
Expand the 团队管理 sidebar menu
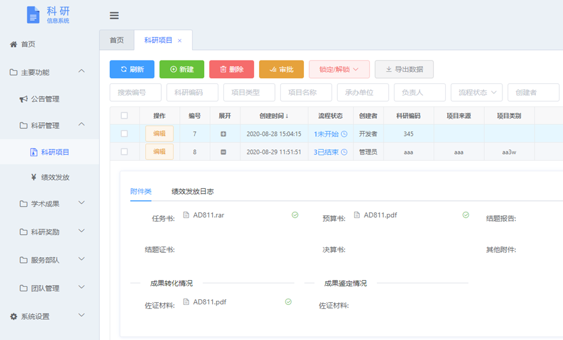point(50,288)
